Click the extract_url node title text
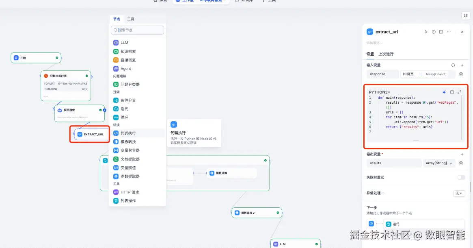The image size is (473, 248). click(387, 32)
